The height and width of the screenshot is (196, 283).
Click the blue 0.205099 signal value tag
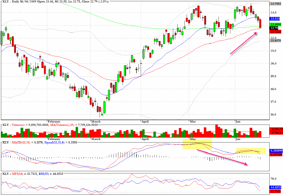pyautogui.click(x=275, y=151)
